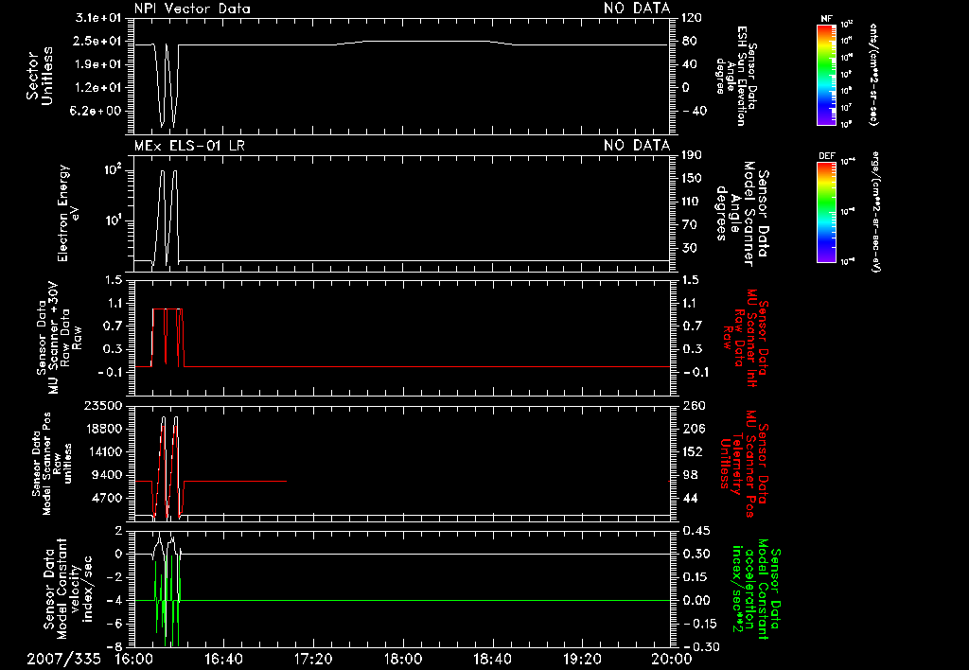Click the '190' Scanner Angle tick value
Screen dimensions: 969x670
[x=692, y=155]
